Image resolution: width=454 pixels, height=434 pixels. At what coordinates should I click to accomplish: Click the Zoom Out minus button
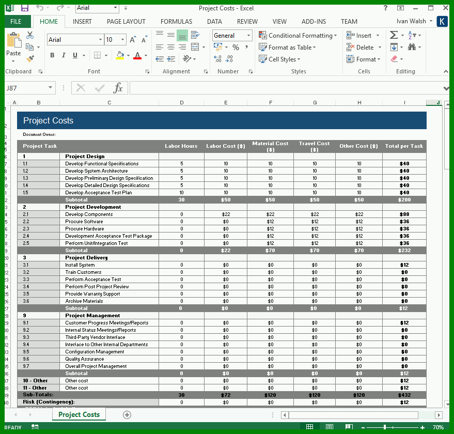(x=363, y=427)
